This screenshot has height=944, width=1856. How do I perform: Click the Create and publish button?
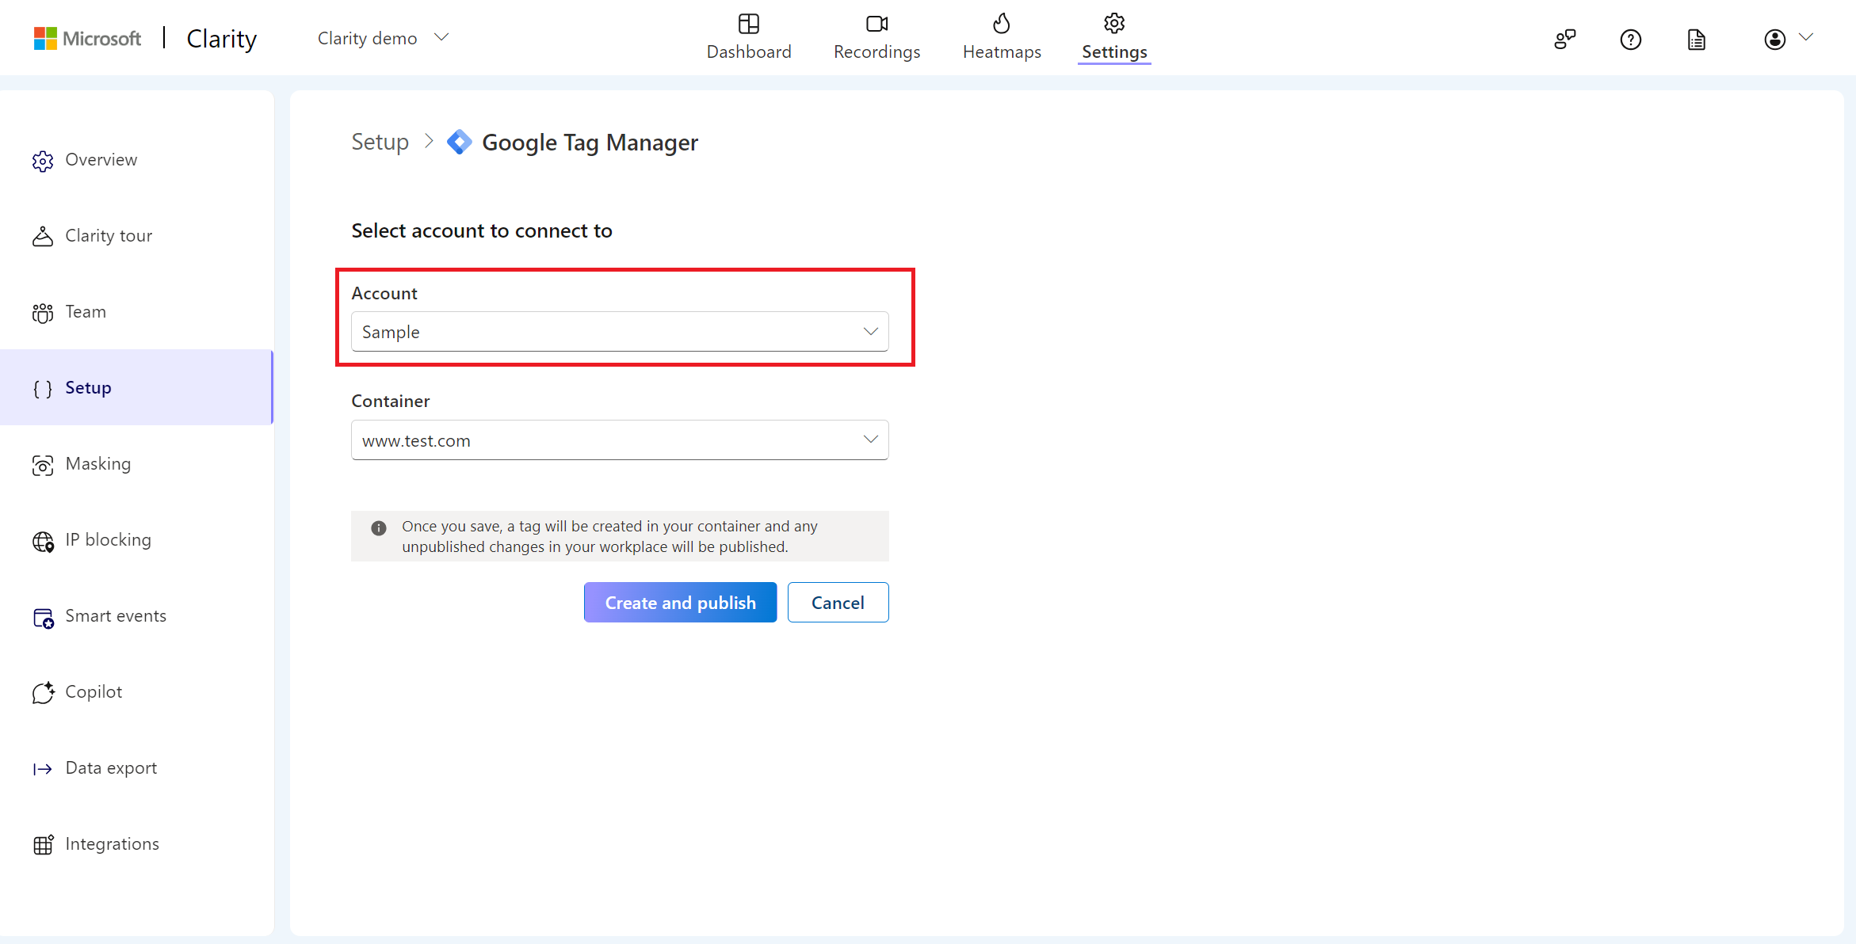680,603
